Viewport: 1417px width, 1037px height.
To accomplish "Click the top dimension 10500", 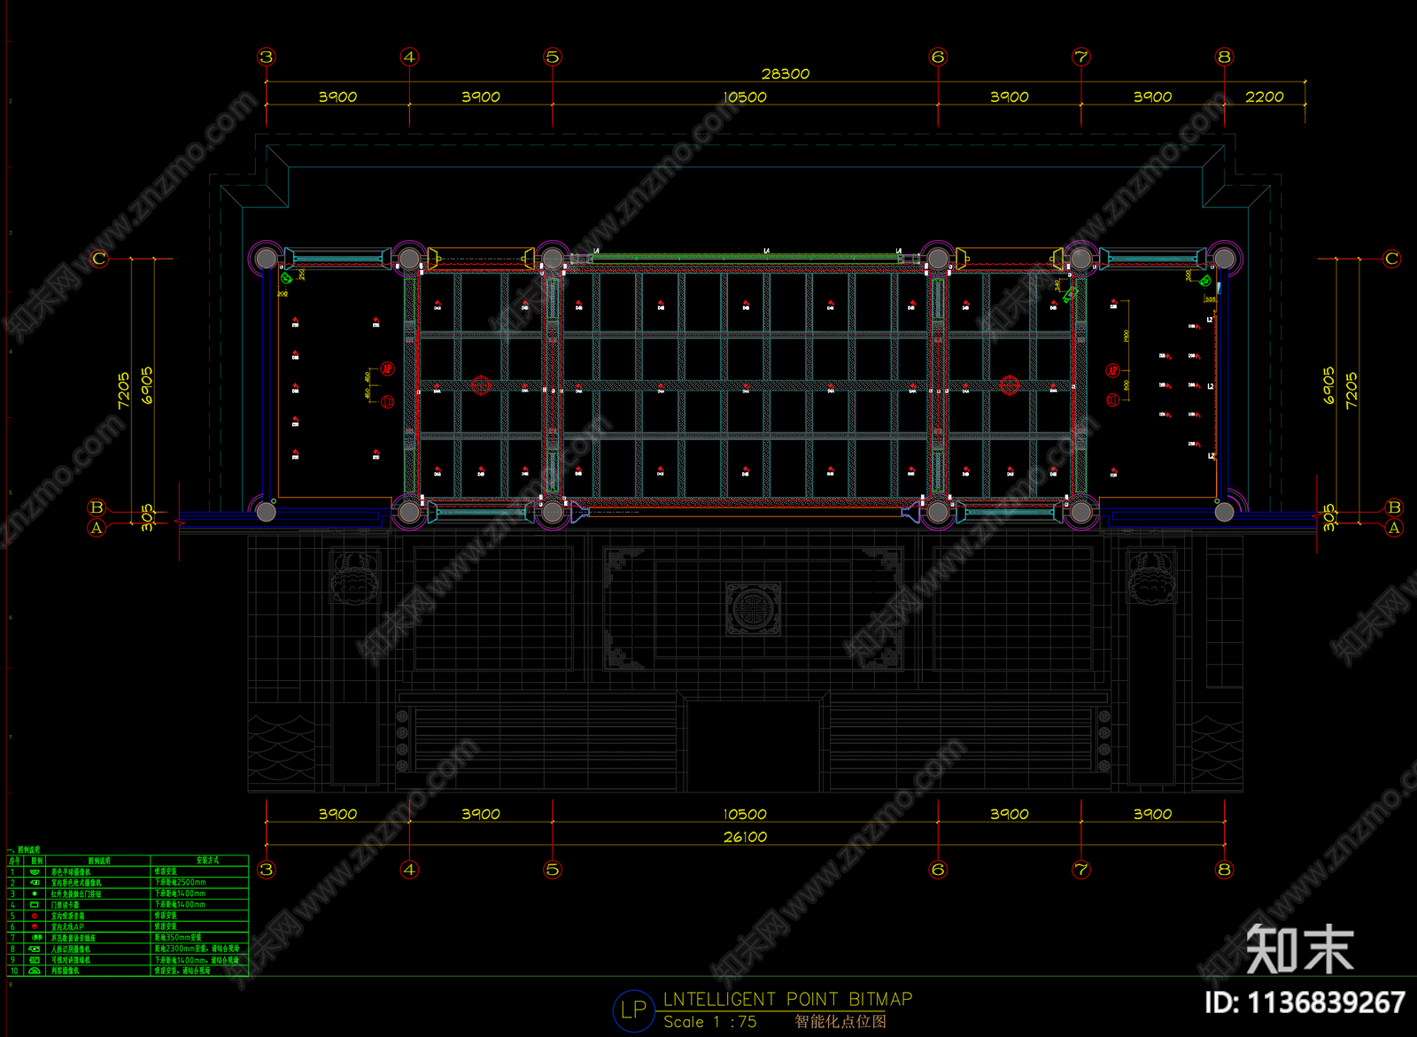I will click(745, 97).
